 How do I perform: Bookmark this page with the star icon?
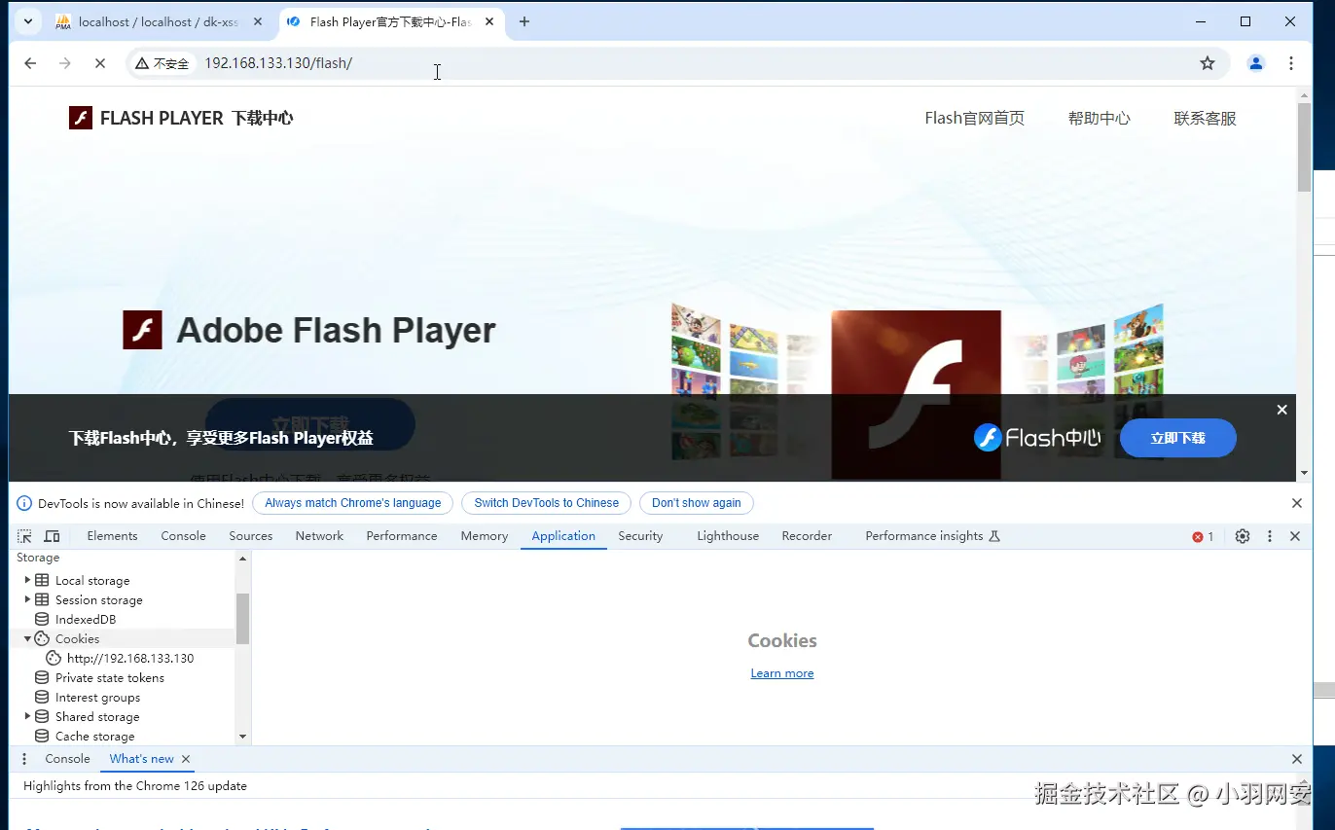(x=1208, y=63)
